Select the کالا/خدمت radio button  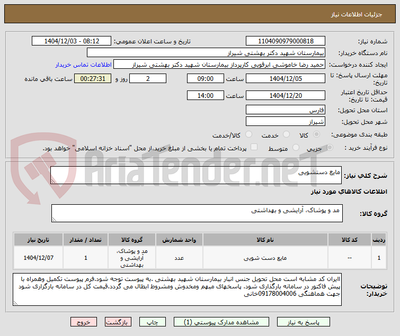coord(248,134)
